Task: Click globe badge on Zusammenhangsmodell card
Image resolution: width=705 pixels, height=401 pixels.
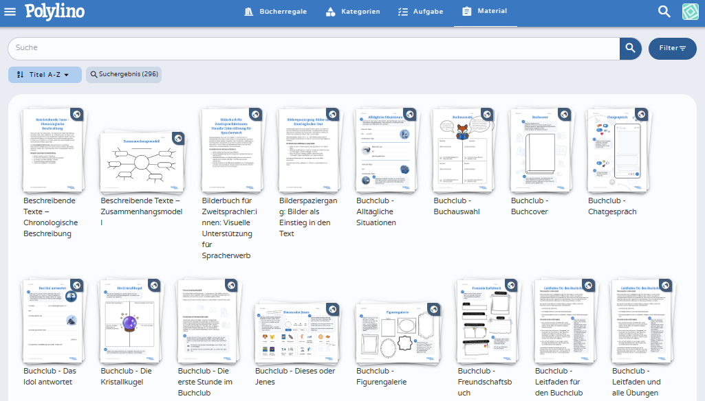Action: pos(178,138)
